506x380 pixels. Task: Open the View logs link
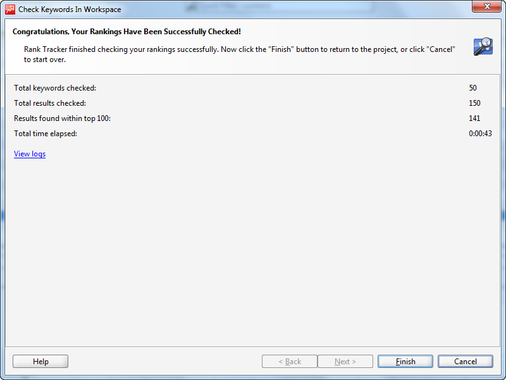pos(30,154)
